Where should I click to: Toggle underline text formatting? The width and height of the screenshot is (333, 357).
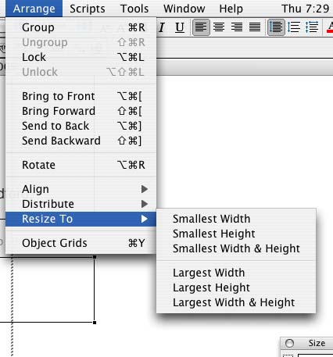pos(180,27)
